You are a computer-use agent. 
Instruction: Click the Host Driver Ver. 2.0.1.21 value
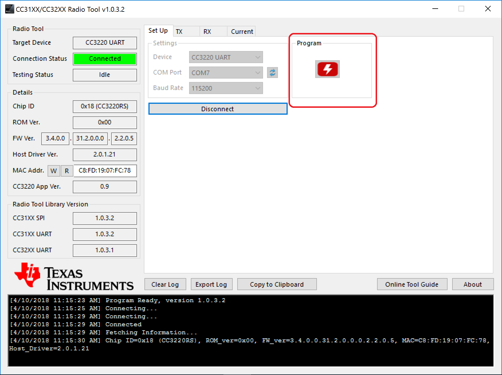tap(105, 155)
